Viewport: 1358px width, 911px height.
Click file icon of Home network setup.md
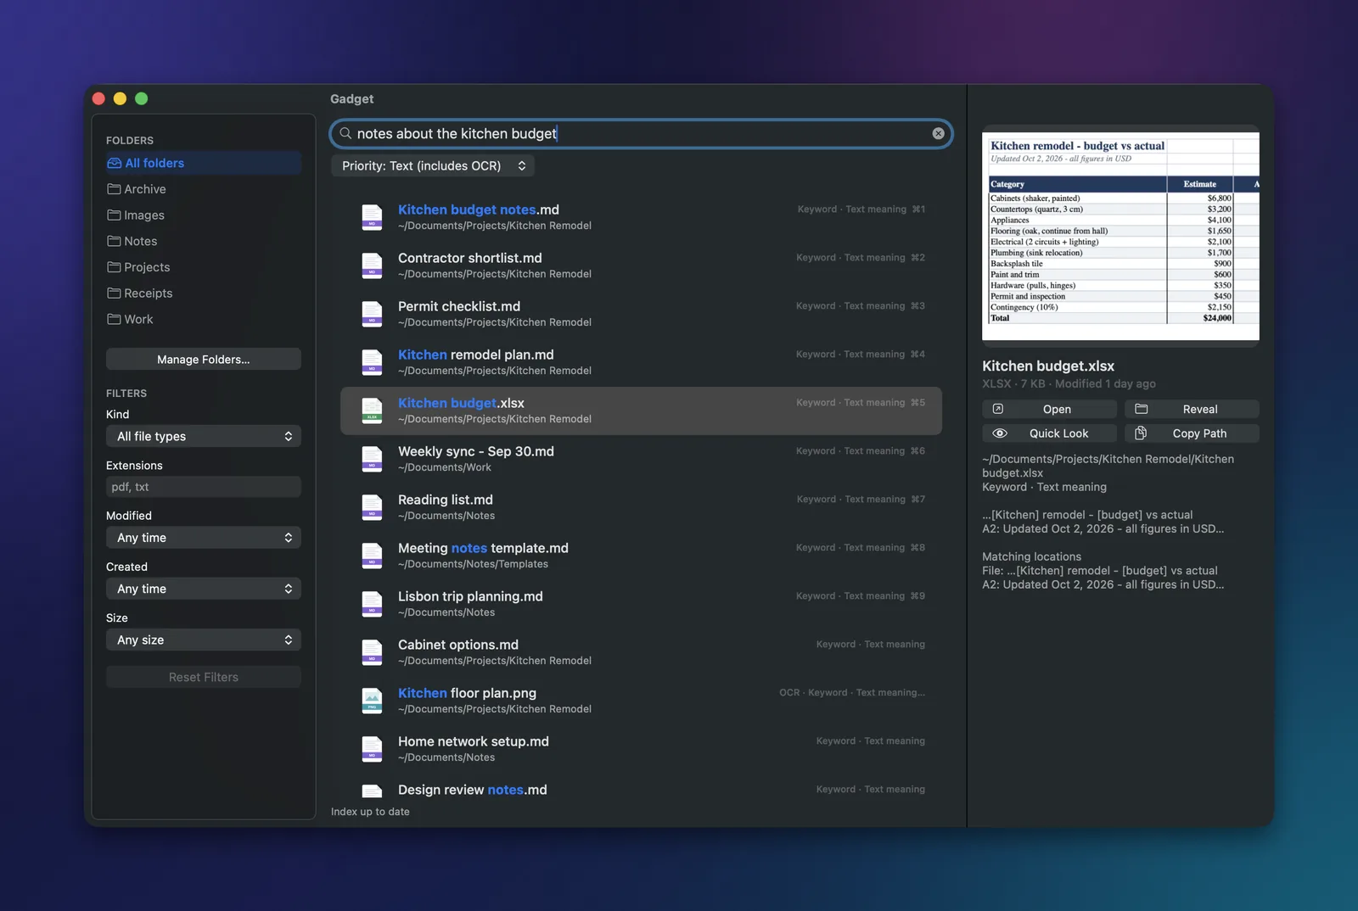[x=372, y=749]
